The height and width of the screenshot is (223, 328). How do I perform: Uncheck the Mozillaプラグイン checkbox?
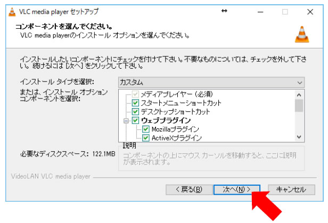145,129
